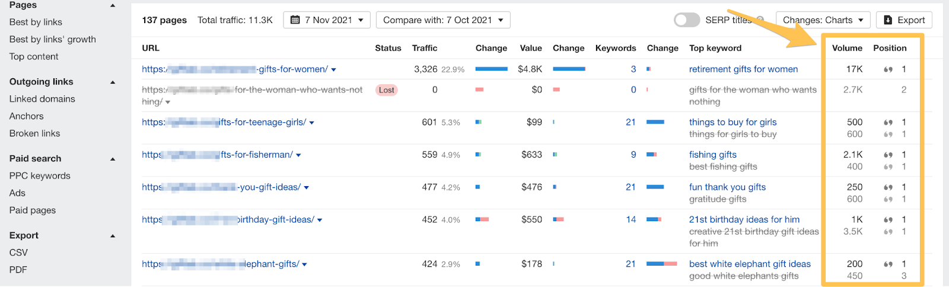Viewport: 949px width, 287px height.
Task: Click the quote icon next to fishing gifts position
Action: point(888,155)
